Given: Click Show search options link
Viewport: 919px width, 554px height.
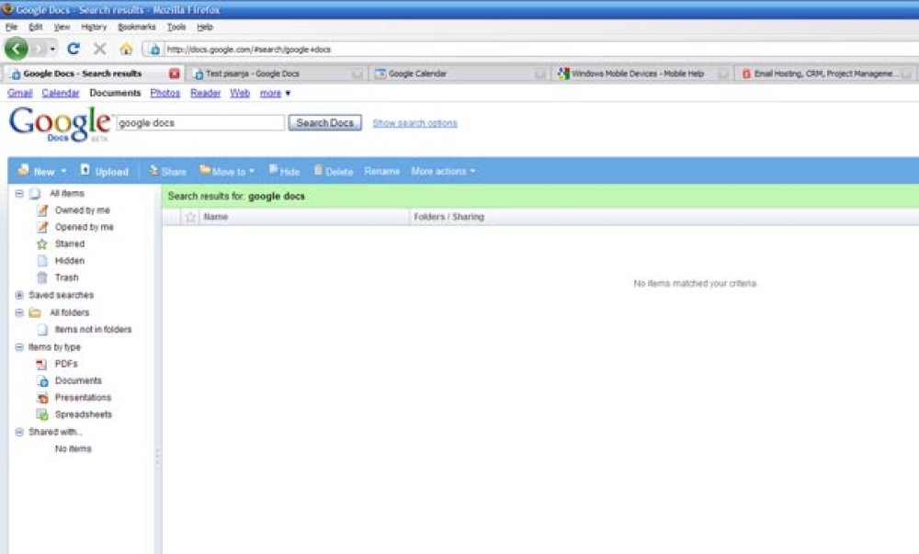Looking at the screenshot, I should [x=415, y=123].
